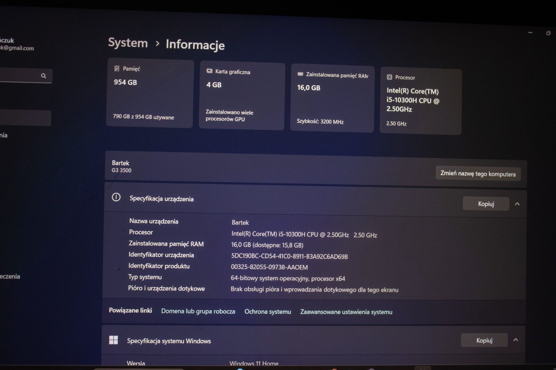556x370 pixels.
Task: Minimize the Settings window
Action: 530,33
